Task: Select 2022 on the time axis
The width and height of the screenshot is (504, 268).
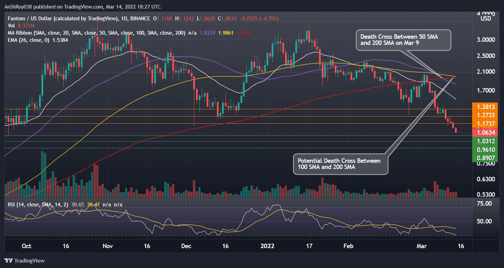Action: [x=267, y=246]
